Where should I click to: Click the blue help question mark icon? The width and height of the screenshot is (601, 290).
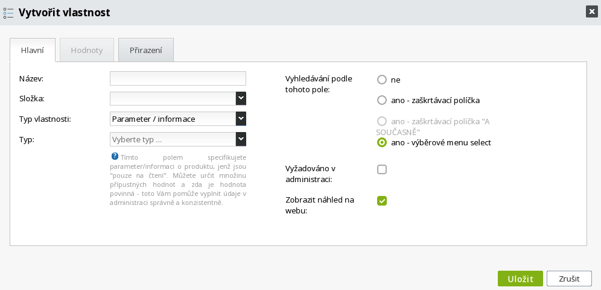(115, 156)
